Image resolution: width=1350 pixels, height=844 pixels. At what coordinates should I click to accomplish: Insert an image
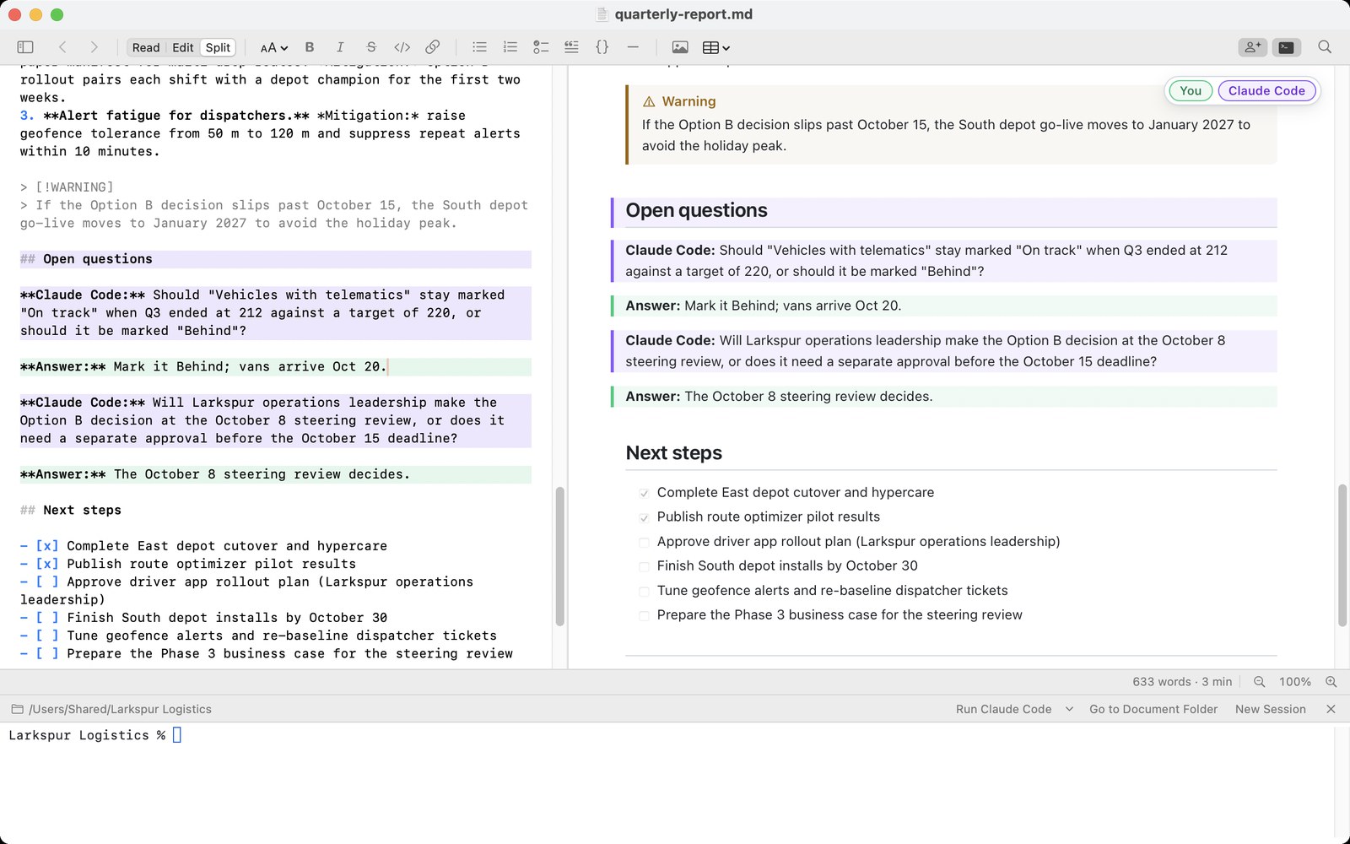[680, 47]
